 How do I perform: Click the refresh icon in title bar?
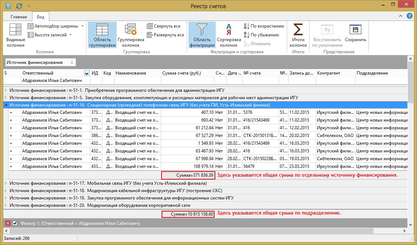pyautogui.click(x=19, y=6)
